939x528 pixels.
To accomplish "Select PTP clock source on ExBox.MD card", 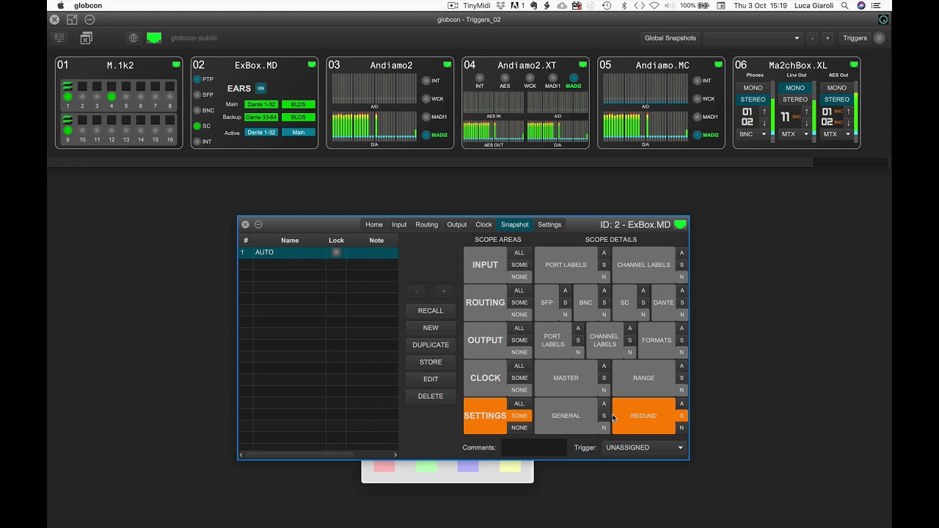I will tap(197, 79).
